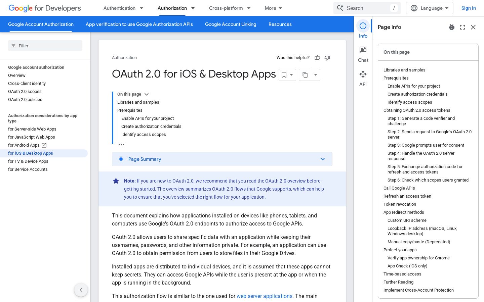Open App verification to use Google Authorization APIs tab

(139, 24)
